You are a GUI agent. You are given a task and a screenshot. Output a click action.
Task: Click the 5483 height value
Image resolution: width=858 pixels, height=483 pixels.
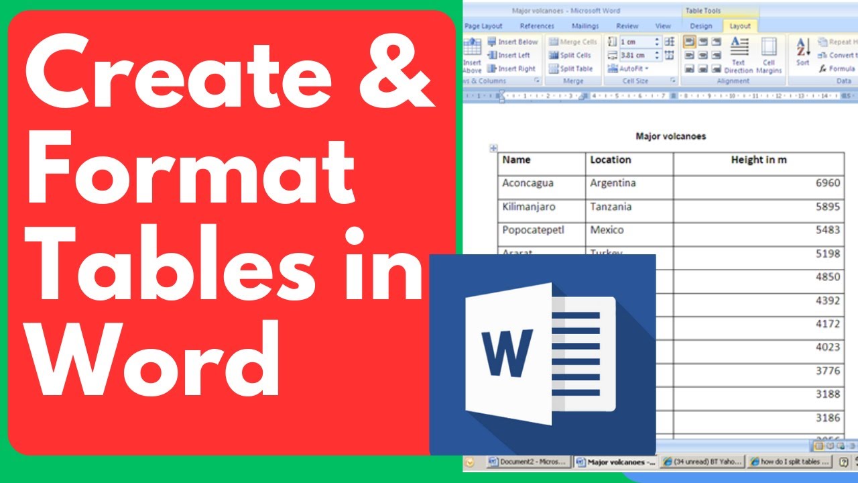coord(828,230)
